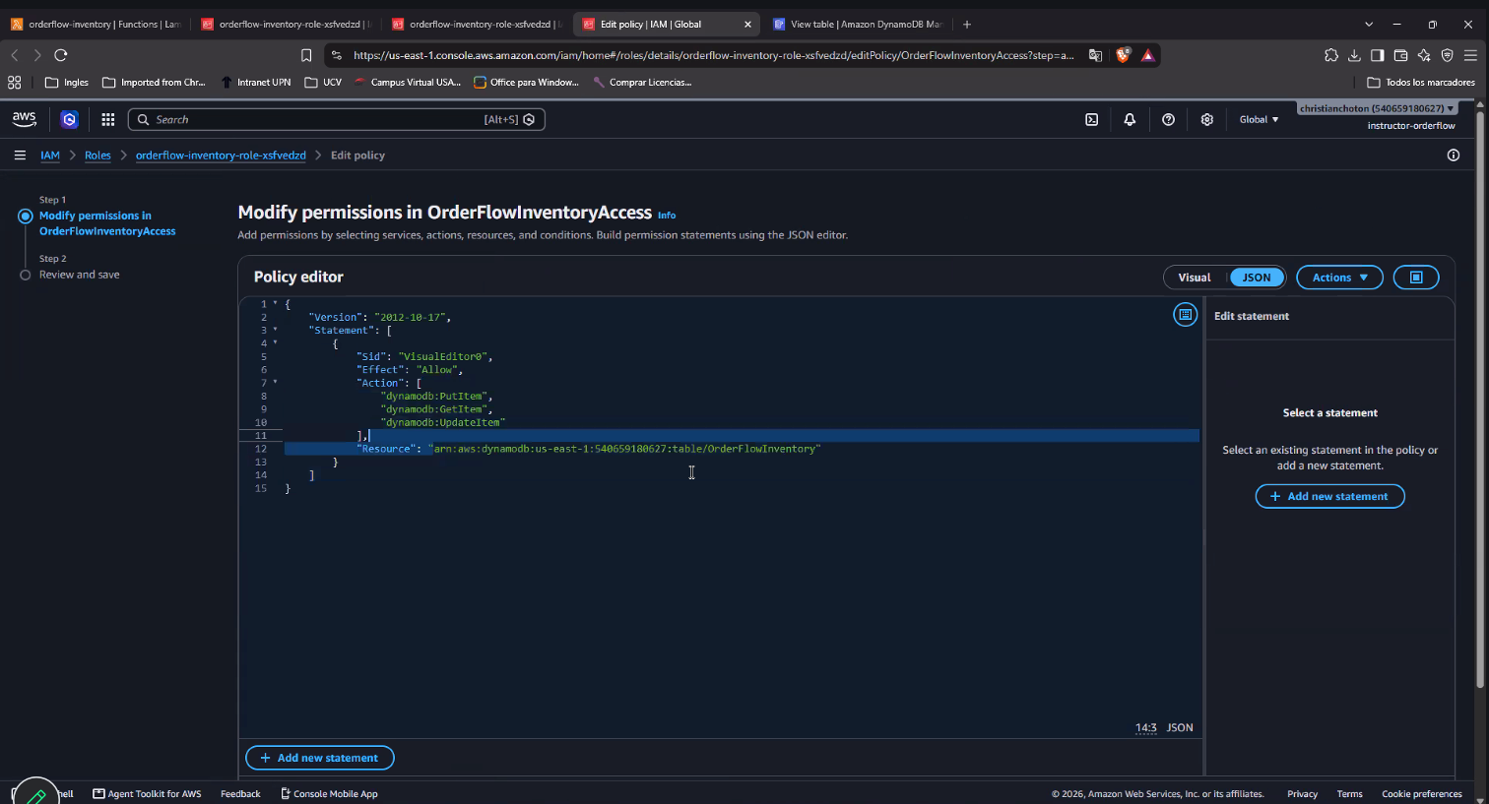Open the browser extensions puzzle icon
This screenshot has height=804, width=1489.
tap(1331, 55)
